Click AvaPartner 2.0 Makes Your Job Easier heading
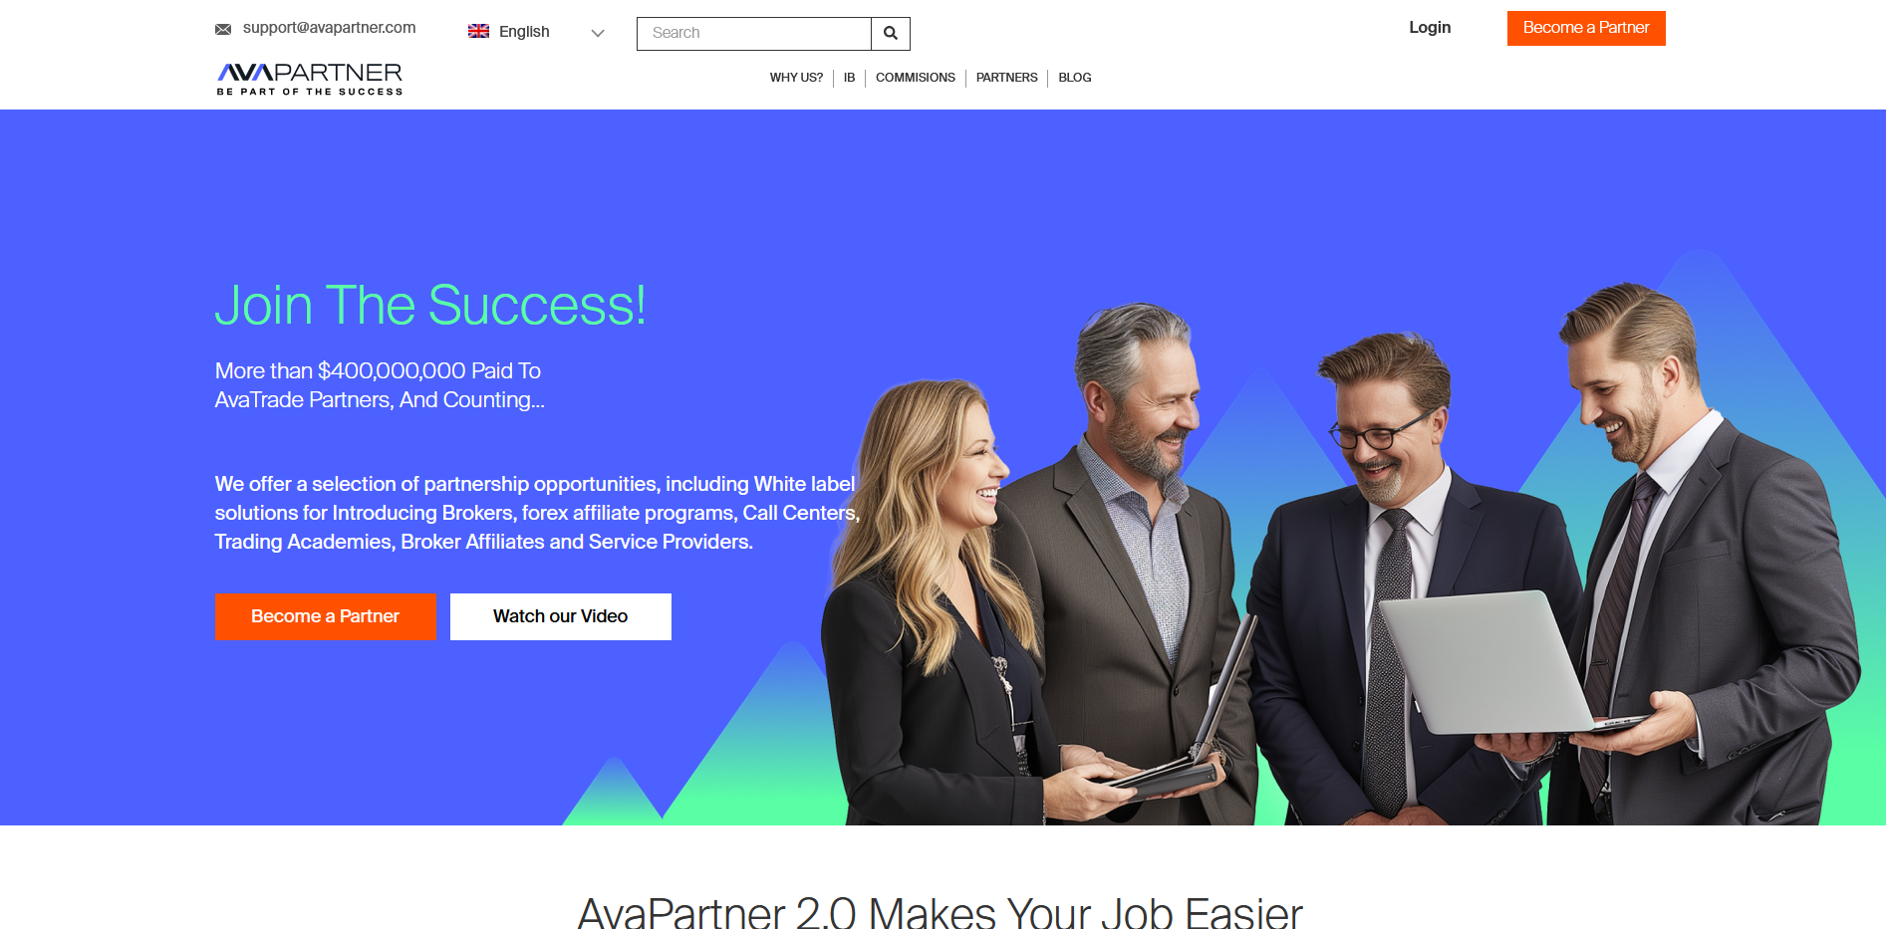Viewport: 1886px width, 929px height. (941, 912)
